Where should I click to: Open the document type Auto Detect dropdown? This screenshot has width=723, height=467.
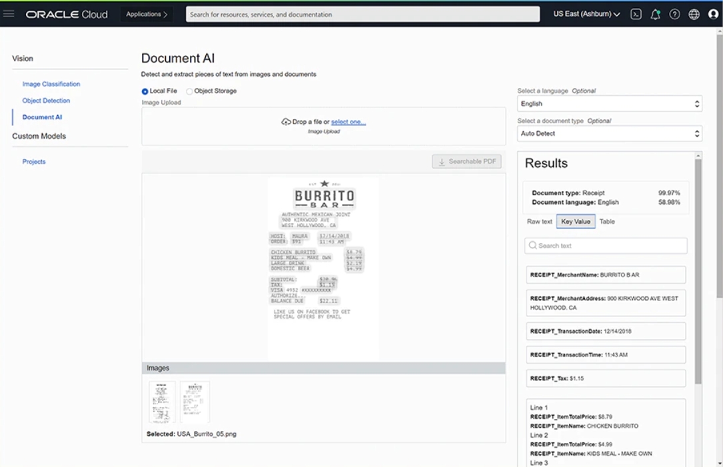coord(610,134)
